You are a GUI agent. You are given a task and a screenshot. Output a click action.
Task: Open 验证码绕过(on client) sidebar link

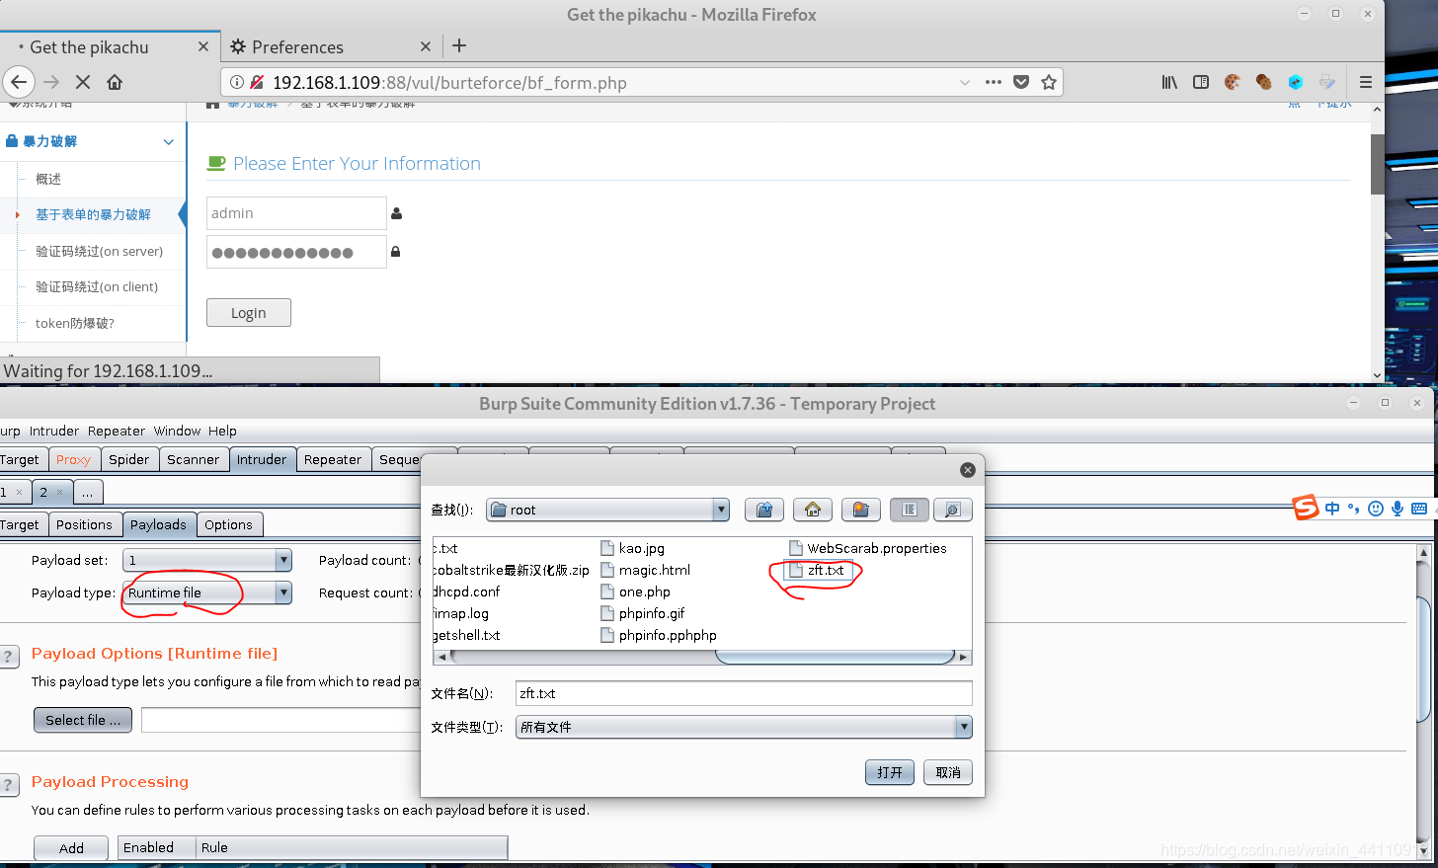pyautogui.click(x=97, y=286)
